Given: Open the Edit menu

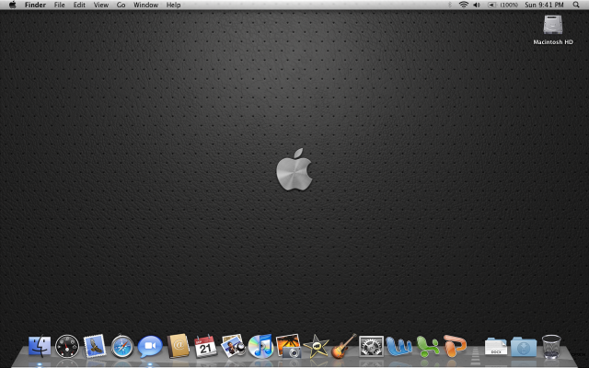Looking at the screenshot, I should click(79, 5).
